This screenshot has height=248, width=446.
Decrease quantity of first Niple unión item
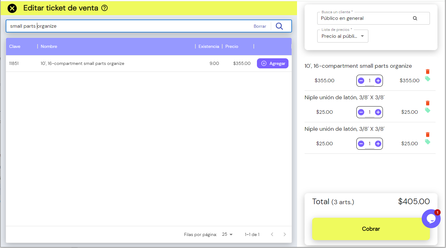pos(361,112)
